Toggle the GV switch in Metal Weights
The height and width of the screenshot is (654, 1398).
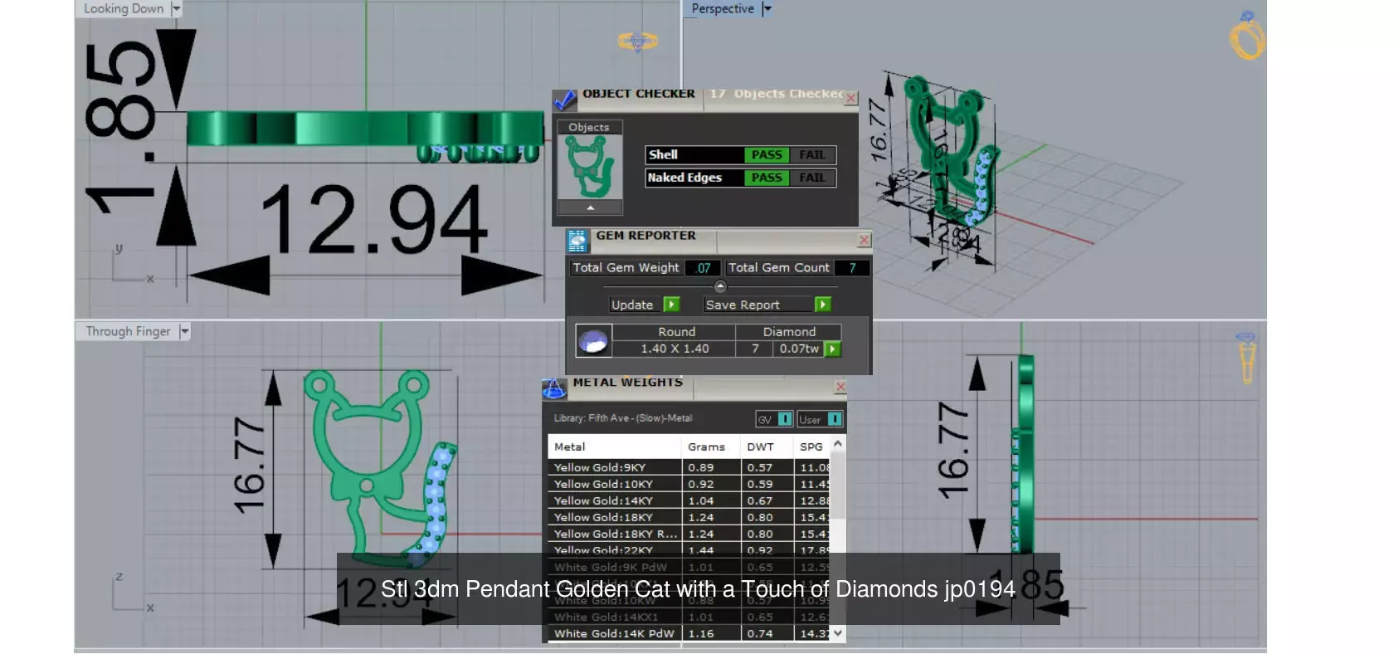[784, 419]
